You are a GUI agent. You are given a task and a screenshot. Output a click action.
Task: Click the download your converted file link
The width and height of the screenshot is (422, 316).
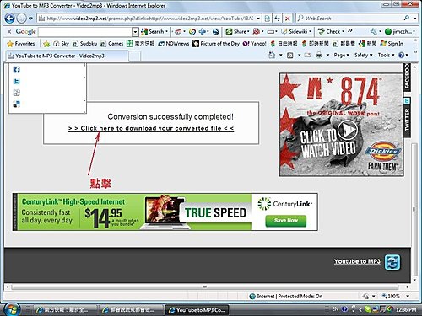(x=151, y=128)
